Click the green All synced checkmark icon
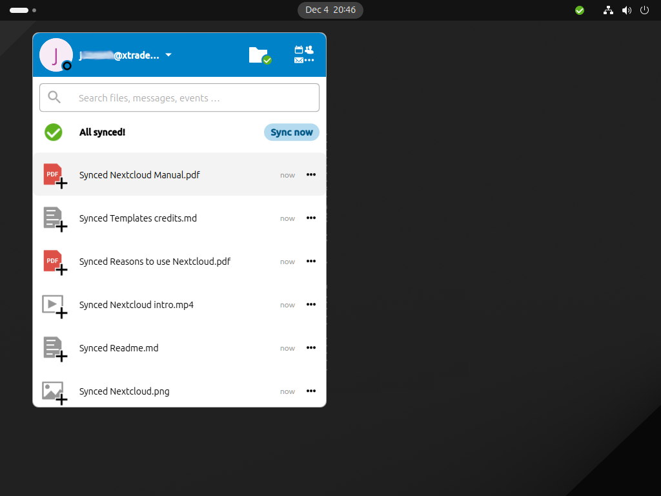 (54, 132)
